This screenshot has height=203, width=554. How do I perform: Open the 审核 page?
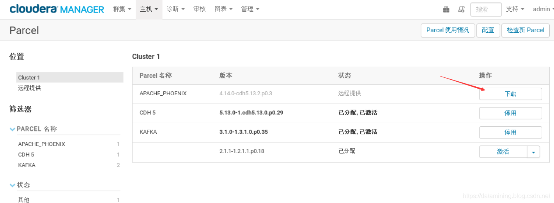pyautogui.click(x=200, y=9)
